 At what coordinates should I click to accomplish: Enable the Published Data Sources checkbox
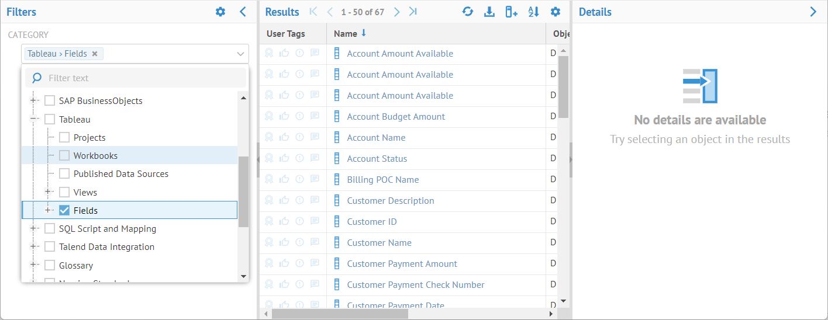(64, 174)
